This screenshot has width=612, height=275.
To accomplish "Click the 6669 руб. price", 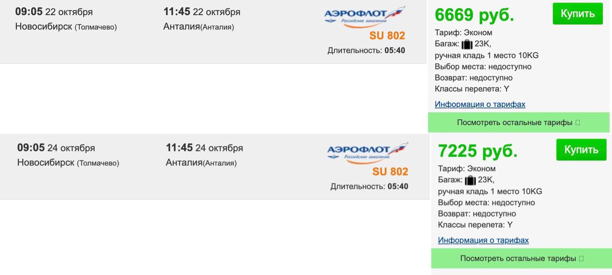I will (474, 15).
